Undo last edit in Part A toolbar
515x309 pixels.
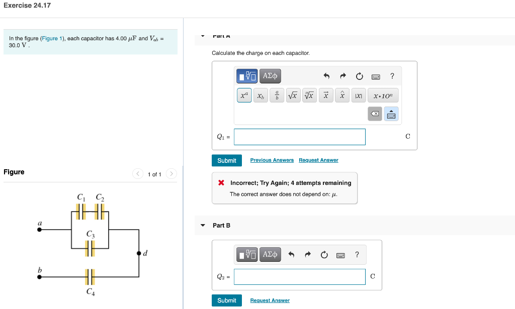click(326, 76)
